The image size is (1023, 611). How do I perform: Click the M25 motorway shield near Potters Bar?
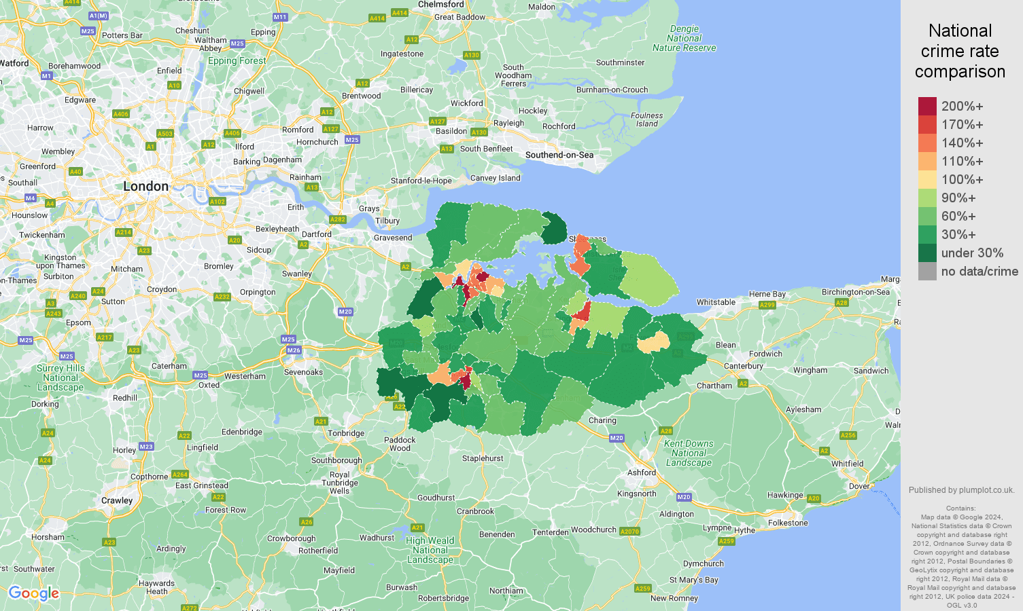[x=88, y=31]
